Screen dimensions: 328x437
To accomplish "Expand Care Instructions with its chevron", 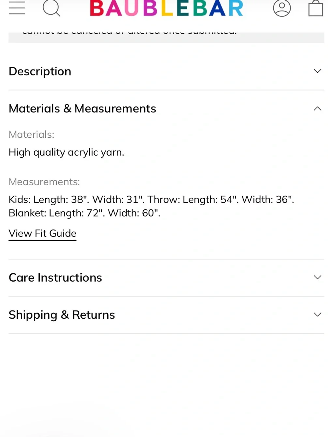I will point(317,277).
